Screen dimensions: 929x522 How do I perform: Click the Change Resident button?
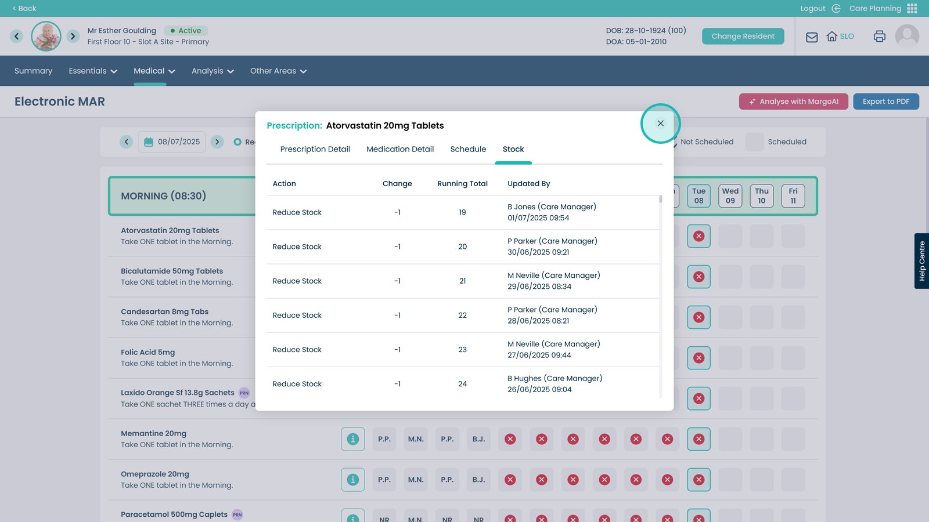743,36
